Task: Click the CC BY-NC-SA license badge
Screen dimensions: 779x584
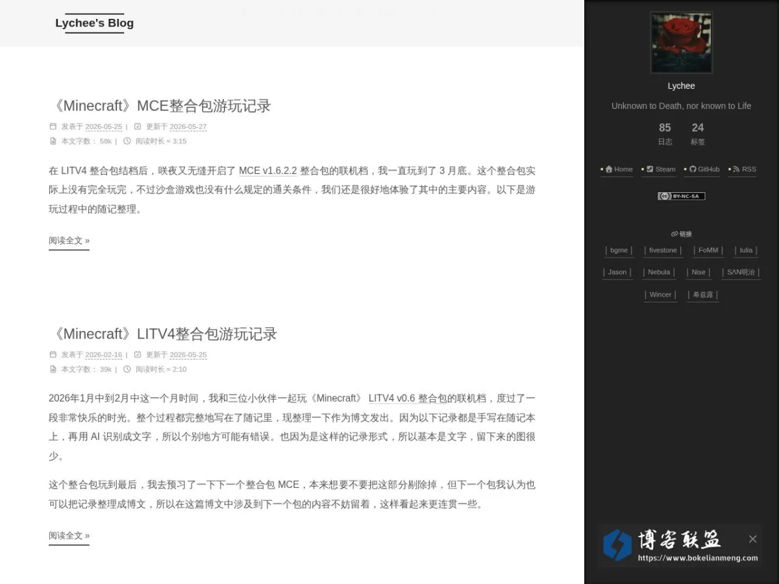Action: coord(681,196)
